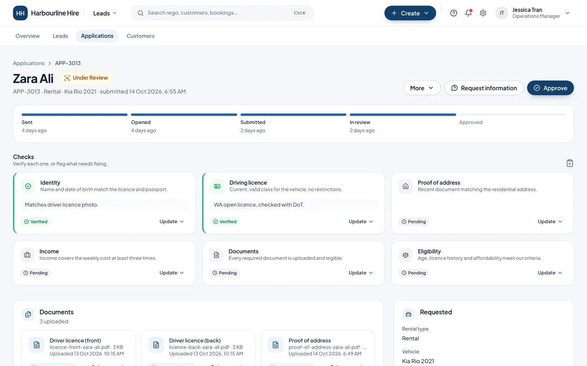Click the JT user avatar

(502, 13)
